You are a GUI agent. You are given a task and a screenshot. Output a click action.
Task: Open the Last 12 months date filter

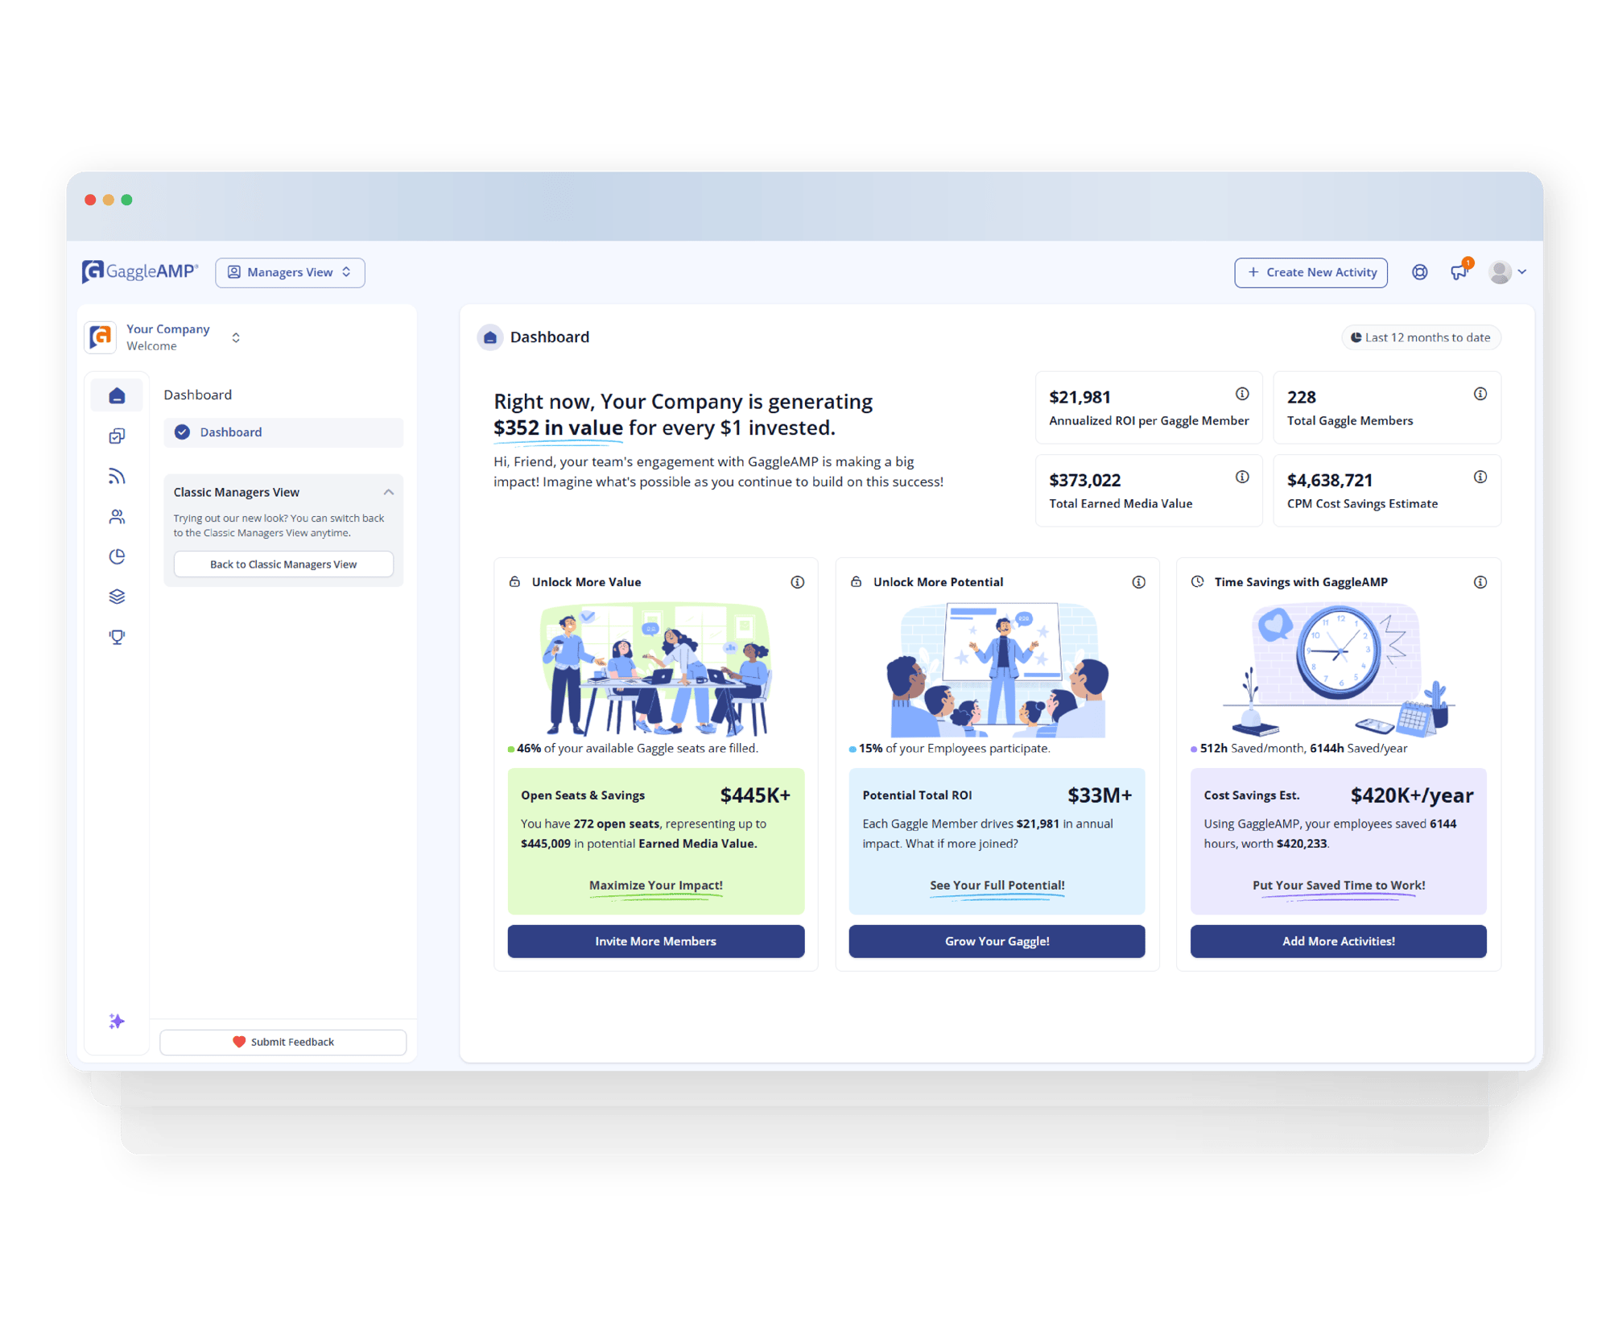[1421, 337]
